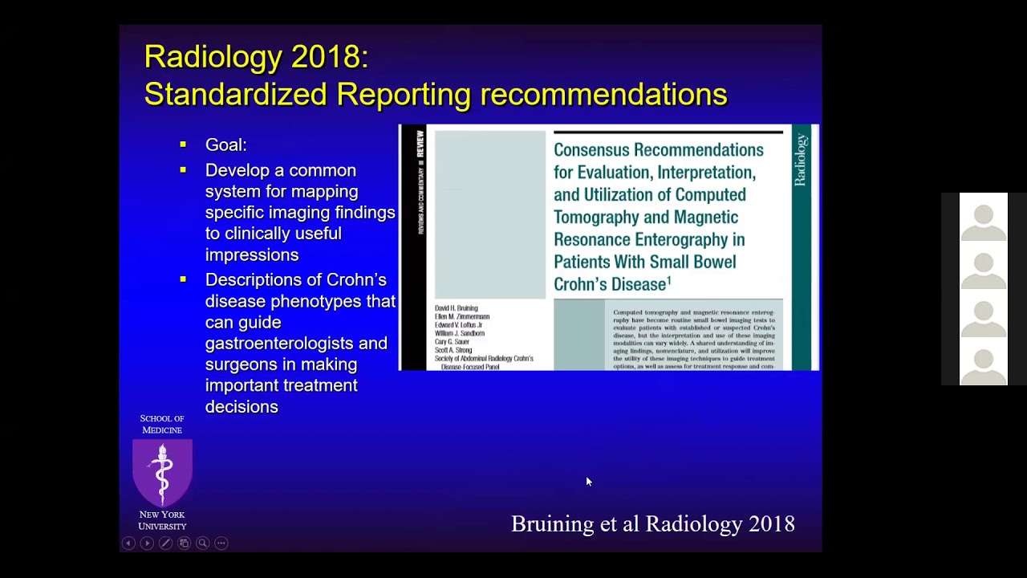Image resolution: width=1027 pixels, height=578 pixels.
Task: Go to previous slide using the back arrow
Action: pos(128,543)
